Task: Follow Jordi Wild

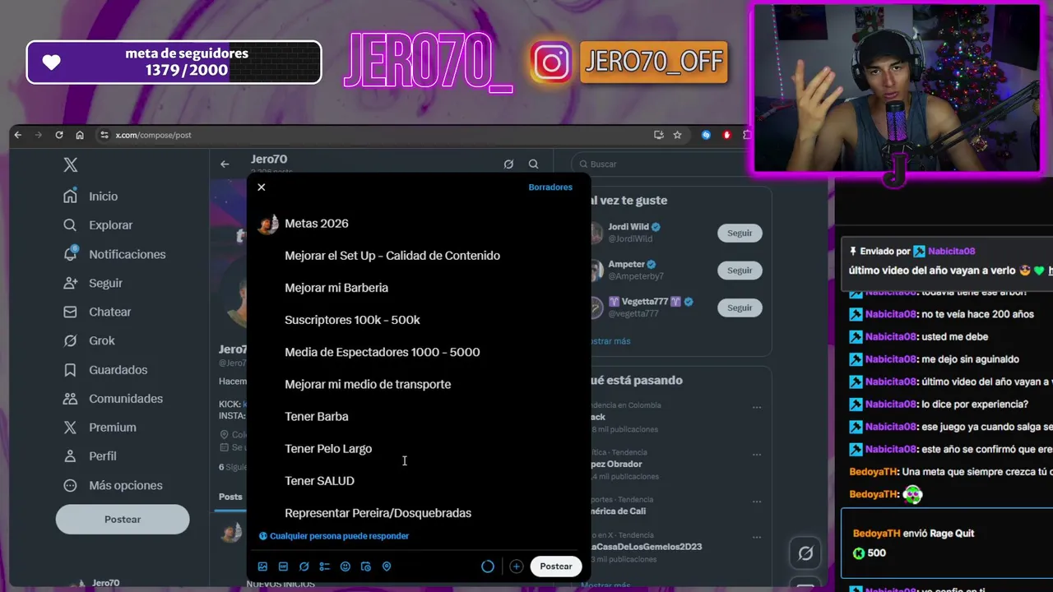Action: pyautogui.click(x=740, y=234)
